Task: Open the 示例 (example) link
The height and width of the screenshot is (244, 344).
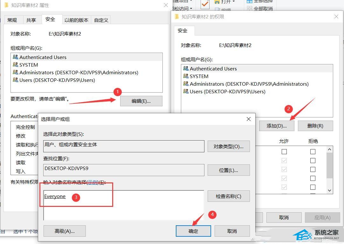Action: point(92,182)
